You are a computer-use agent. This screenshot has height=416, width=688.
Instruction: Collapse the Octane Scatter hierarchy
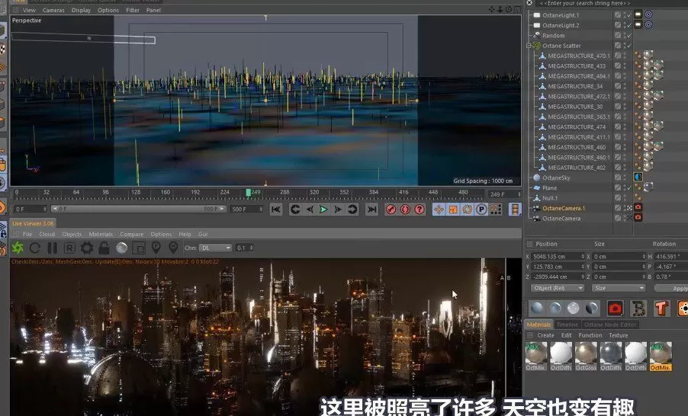[529, 46]
